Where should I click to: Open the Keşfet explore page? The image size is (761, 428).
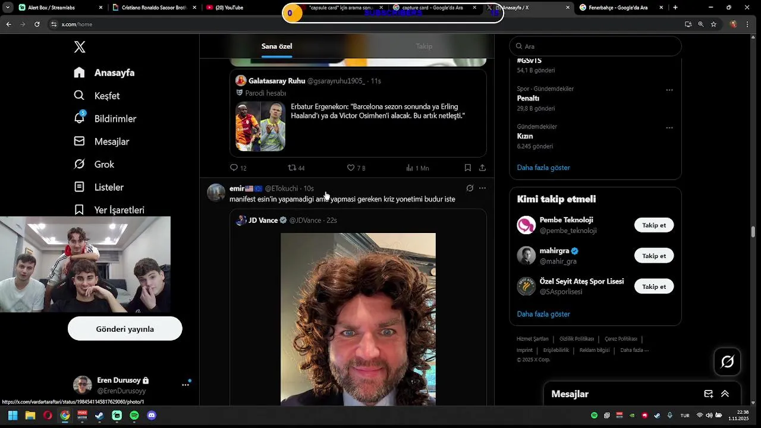(x=96, y=96)
